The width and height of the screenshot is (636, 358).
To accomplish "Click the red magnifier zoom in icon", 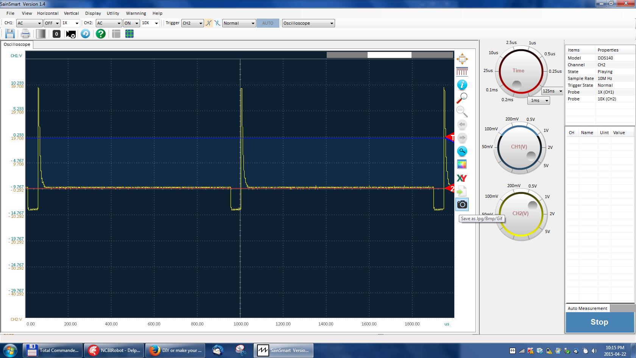I will click(x=462, y=98).
